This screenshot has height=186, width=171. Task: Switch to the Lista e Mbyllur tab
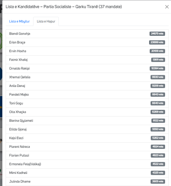coord(19,21)
